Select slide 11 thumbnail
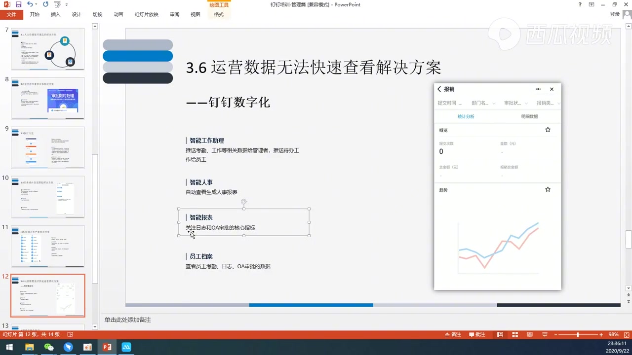 pyautogui.click(x=48, y=246)
